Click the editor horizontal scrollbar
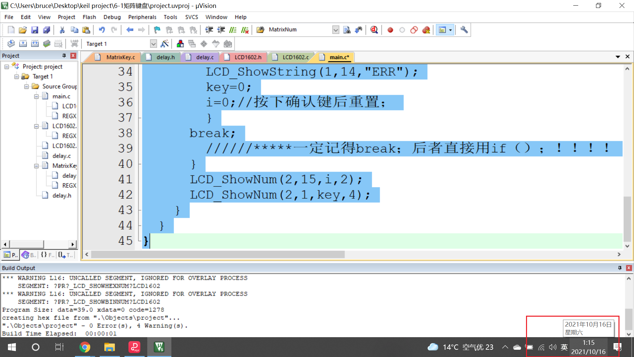The height and width of the screenshot is (357, 634). click(218, 254)
